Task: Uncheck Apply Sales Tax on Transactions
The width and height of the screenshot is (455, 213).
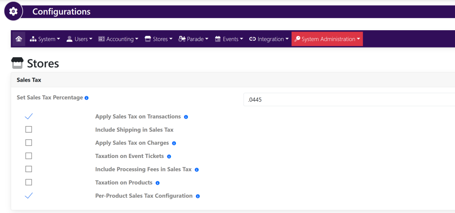Action: [x=29, y=117]
